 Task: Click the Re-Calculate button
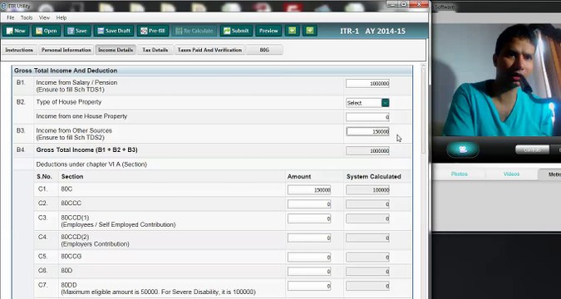(194, 31)
